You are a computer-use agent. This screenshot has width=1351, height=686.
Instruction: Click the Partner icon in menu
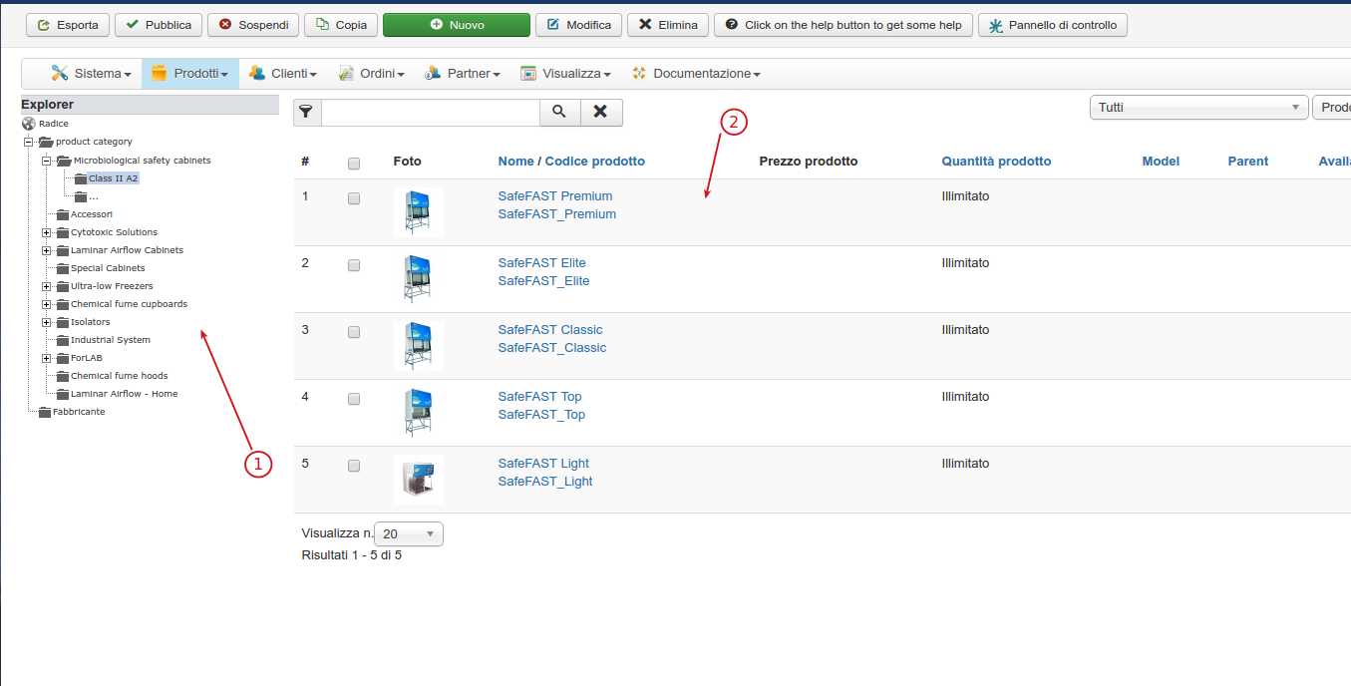point(433,73)
